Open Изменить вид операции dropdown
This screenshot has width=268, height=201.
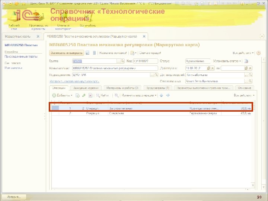tap(139, 95)
